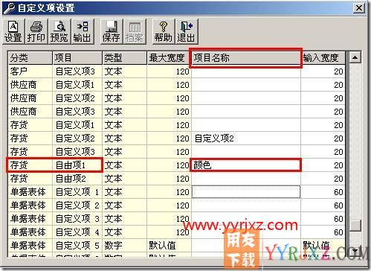
Task: Select 单据表体 自定义项 3 item cell
Action: (77, 219)
